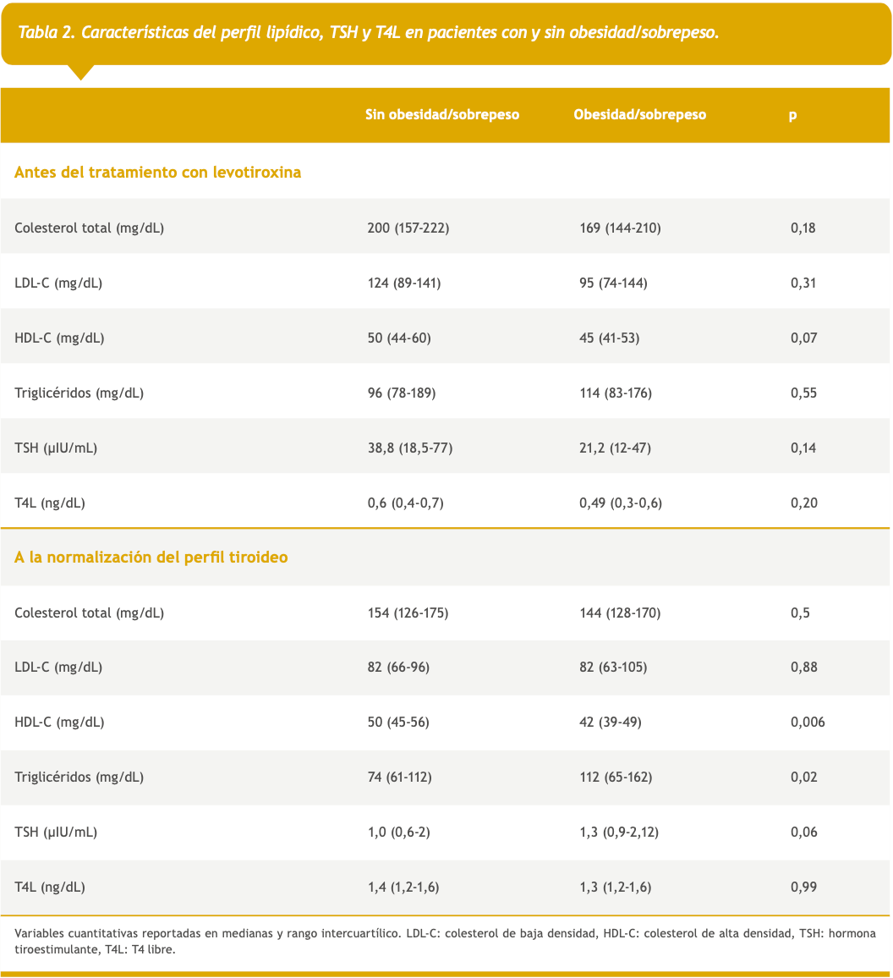The image size is (893, 978).
Task: Select the 'Sin obesidad/sobrepeso' column header
Action: [442, 115]
